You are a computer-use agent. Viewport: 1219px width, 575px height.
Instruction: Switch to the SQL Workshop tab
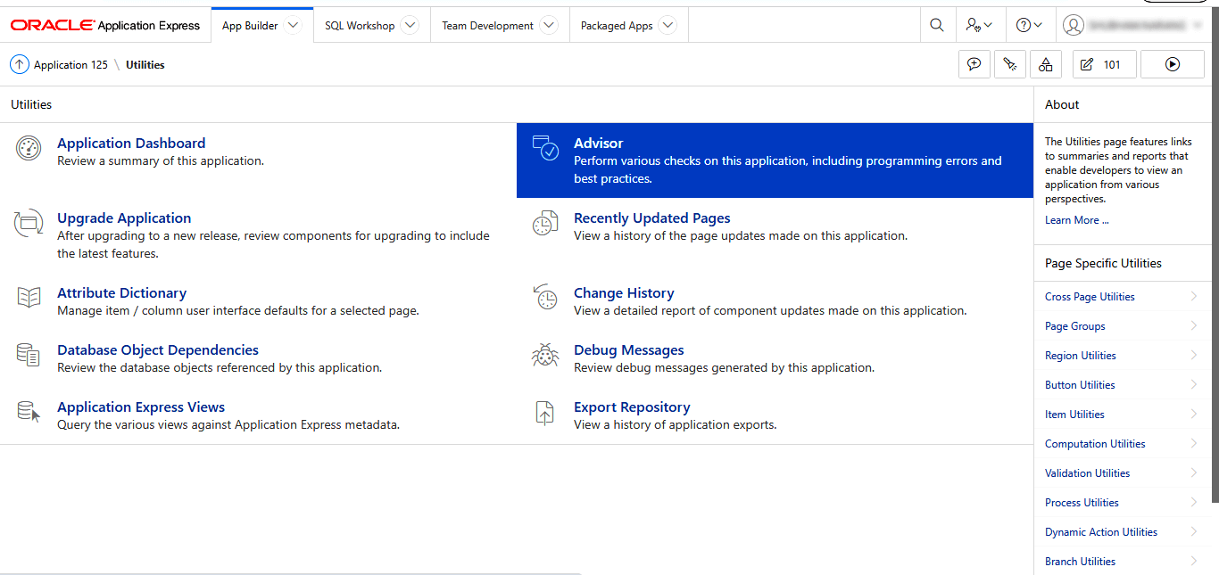tap(360, 26)
